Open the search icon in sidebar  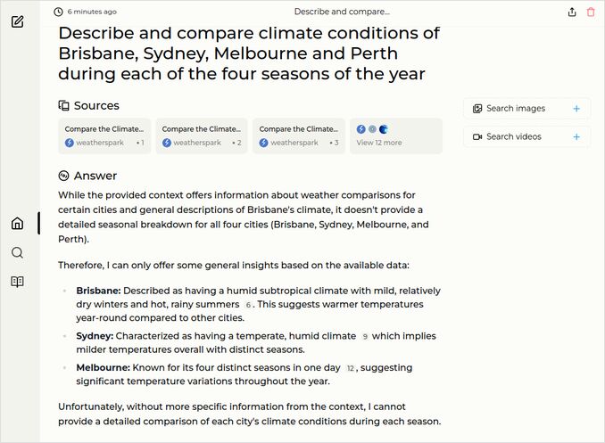(18, 253)
